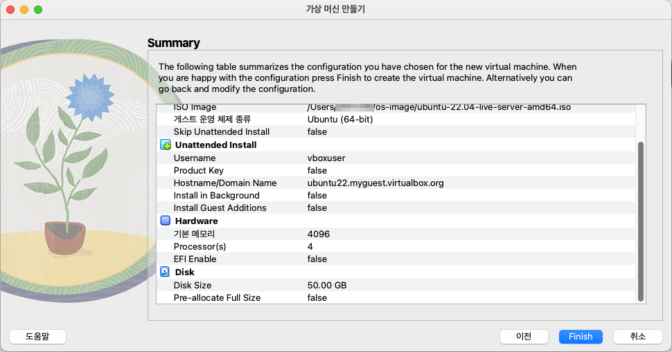Image resolution: width=672 pixels, height=352 pixels.
Task: Minimize the window with yellow button
Action: pyautogui.click(x=24, y=10)
